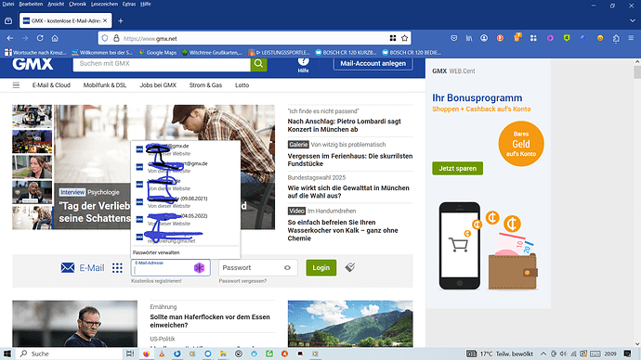Click Passwort vergessen link
Viewport: 641px width, 360px height.
tap(242, 281)
